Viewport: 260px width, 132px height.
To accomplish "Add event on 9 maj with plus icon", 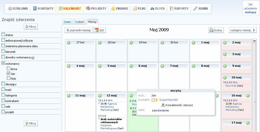I will click(225, 66).
